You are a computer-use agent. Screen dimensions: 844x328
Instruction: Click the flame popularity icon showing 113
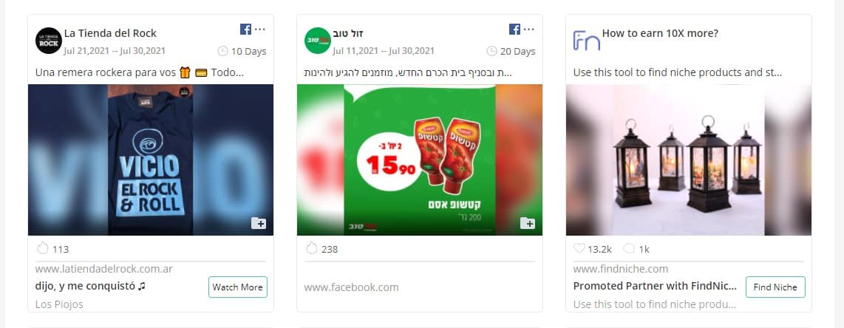(x=43, y=248)
